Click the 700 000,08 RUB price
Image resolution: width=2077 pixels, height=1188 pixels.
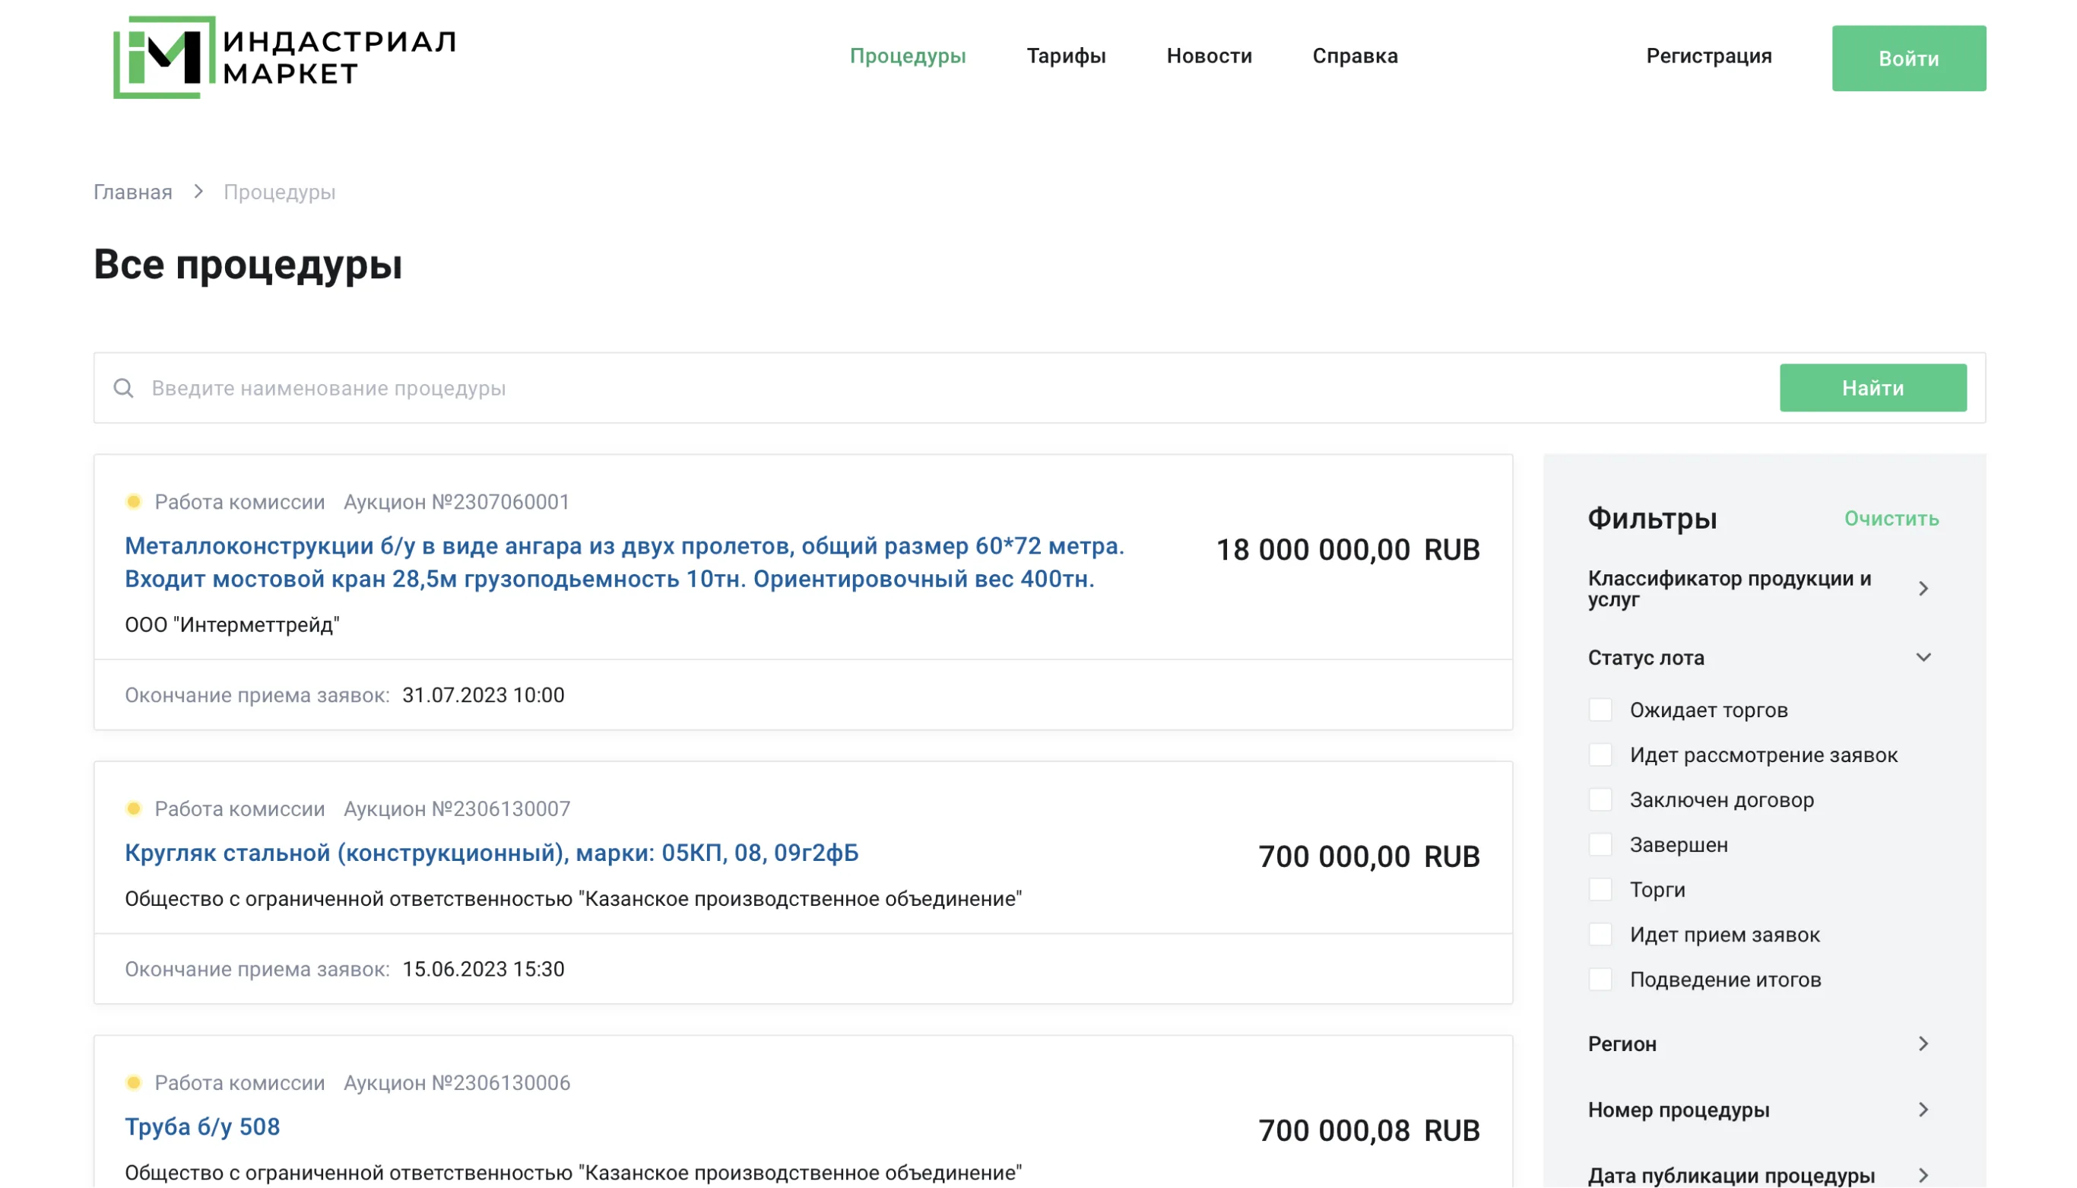click(x=1368, y=1131)
